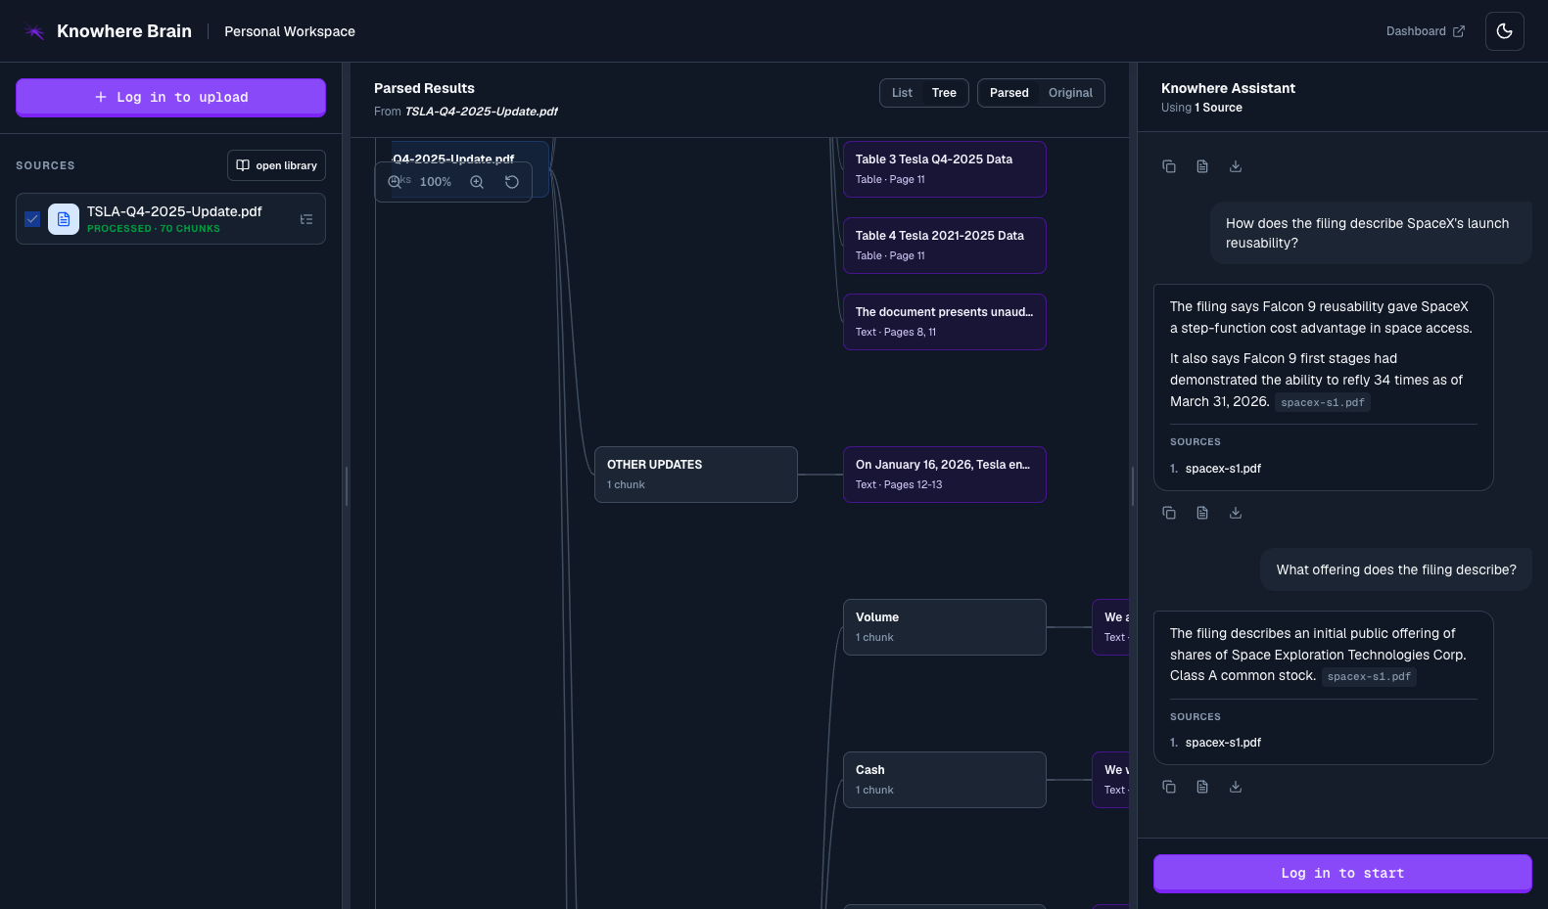The width and height of the screenshot is (1548, 909).
Task: Click the Parsed Results heading
Action: pos(424,88)
